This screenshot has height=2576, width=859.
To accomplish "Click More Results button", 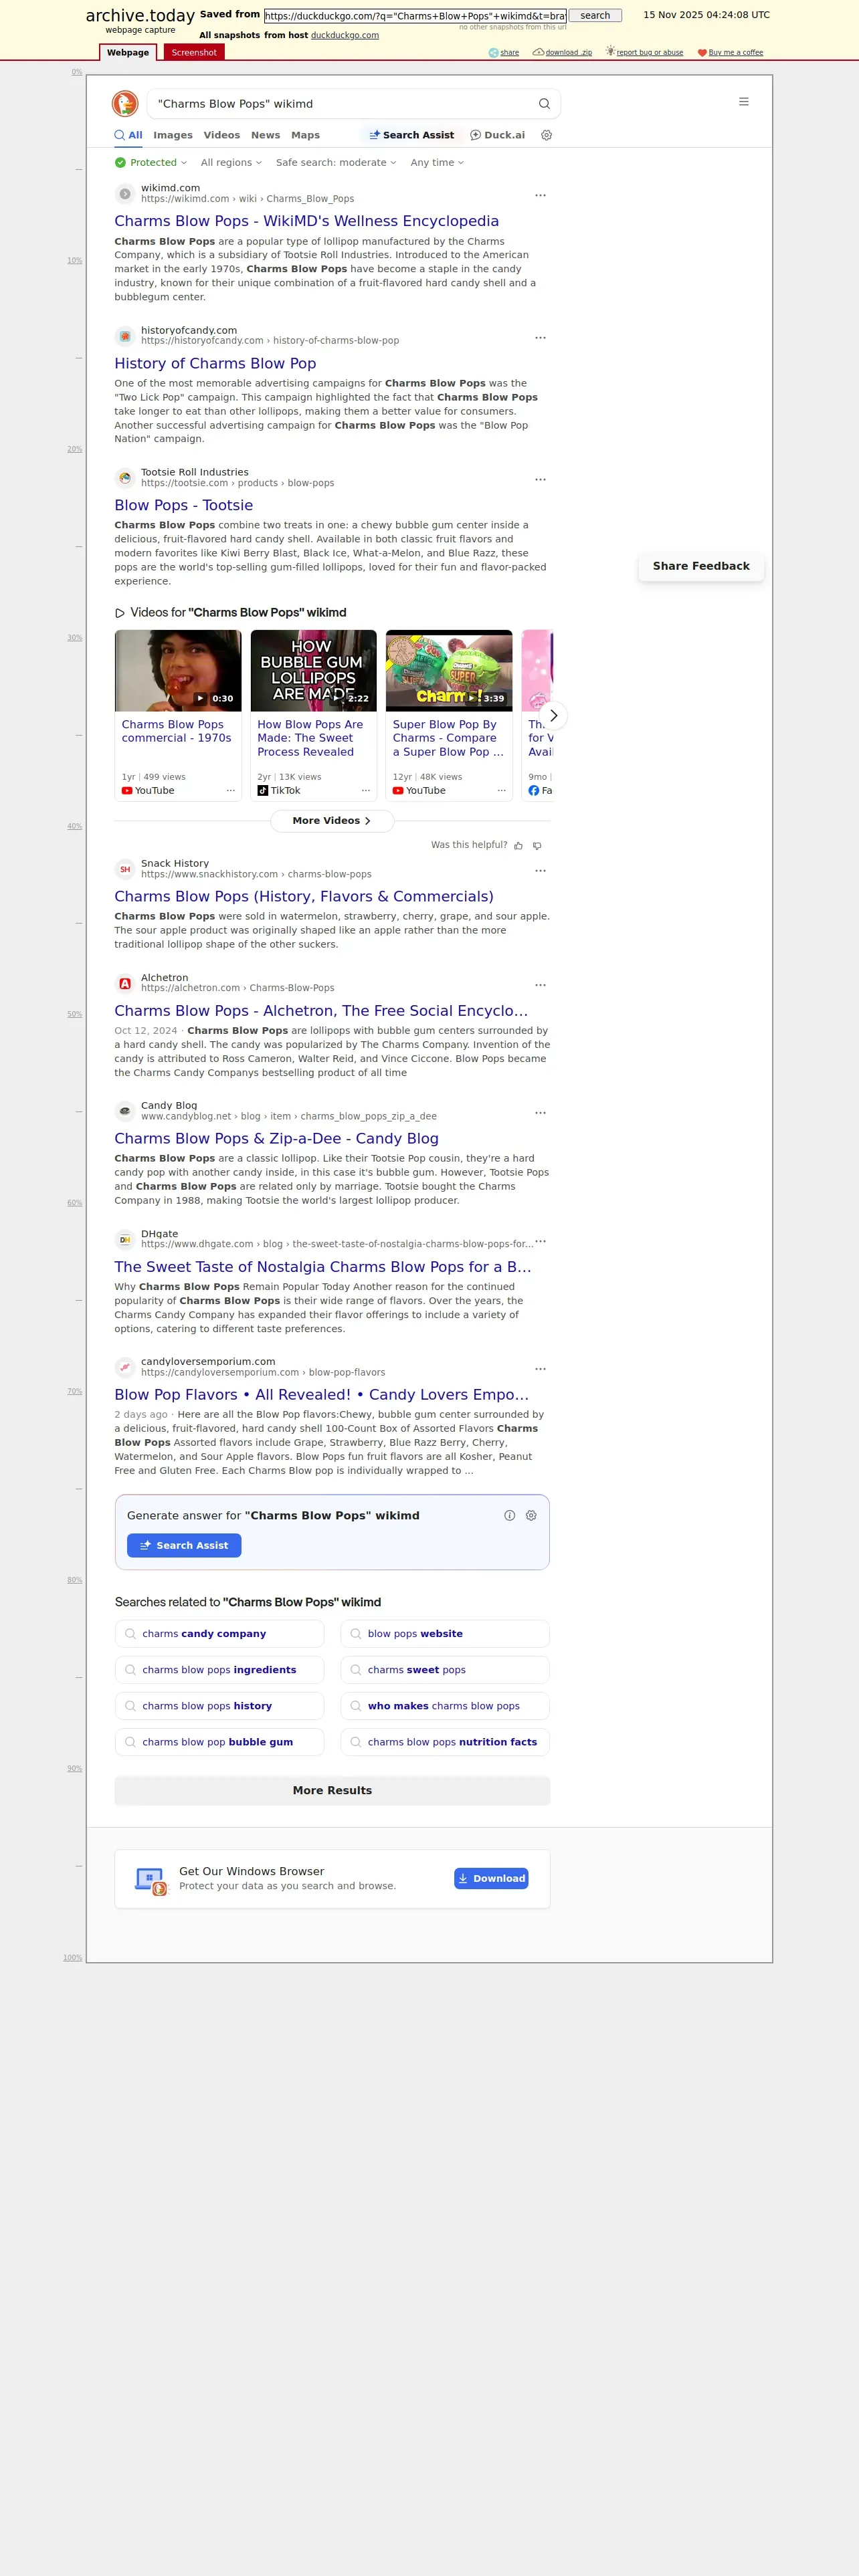I will pyautogui.click(x=332, y=1791).
